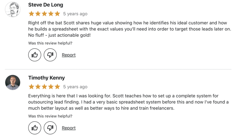The image size is (233, 135).
Task: Click fifth star in Steve De Long's rating
Action: point(57,14)
